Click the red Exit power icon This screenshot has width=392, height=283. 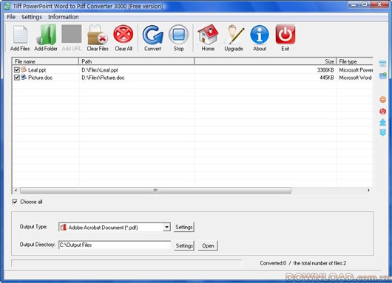(285, 34)
